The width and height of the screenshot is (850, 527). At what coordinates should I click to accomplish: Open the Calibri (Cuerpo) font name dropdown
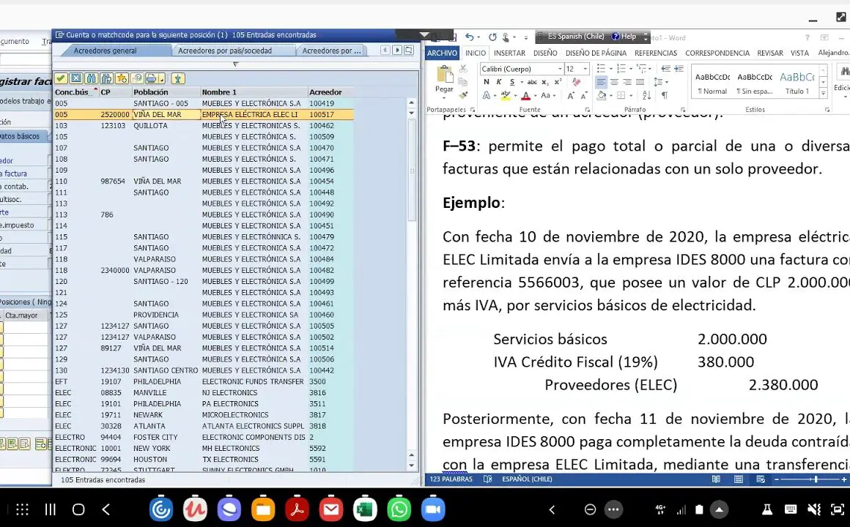point(560,69)
